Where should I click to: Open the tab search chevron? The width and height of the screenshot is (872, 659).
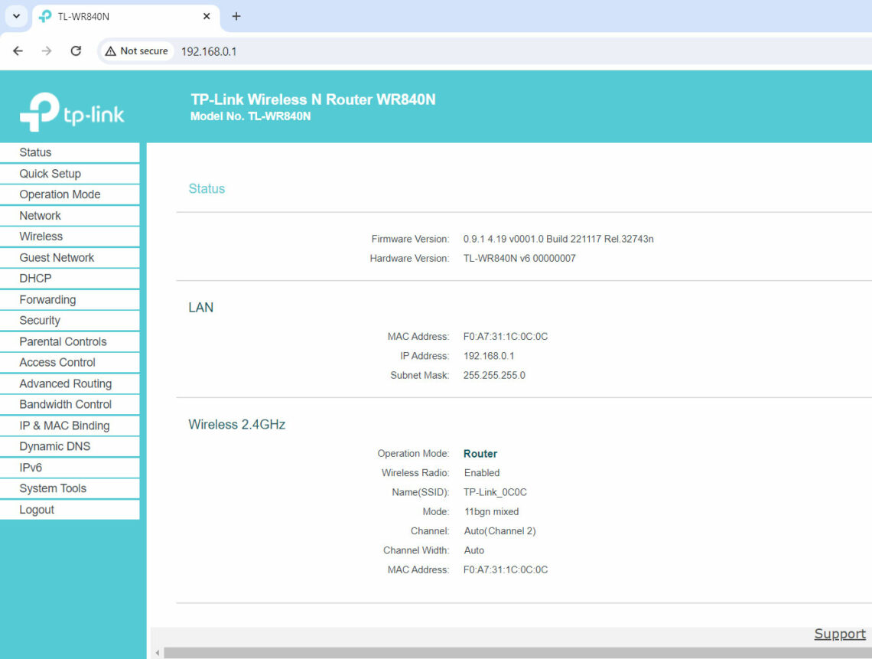(x=16, y=15)
